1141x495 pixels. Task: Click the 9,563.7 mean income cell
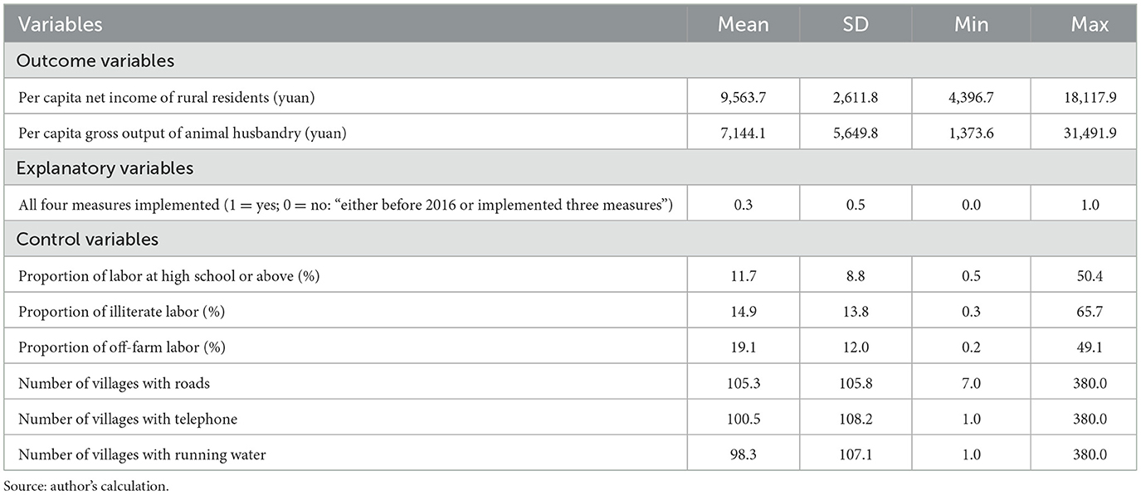[x=744, y=97]
